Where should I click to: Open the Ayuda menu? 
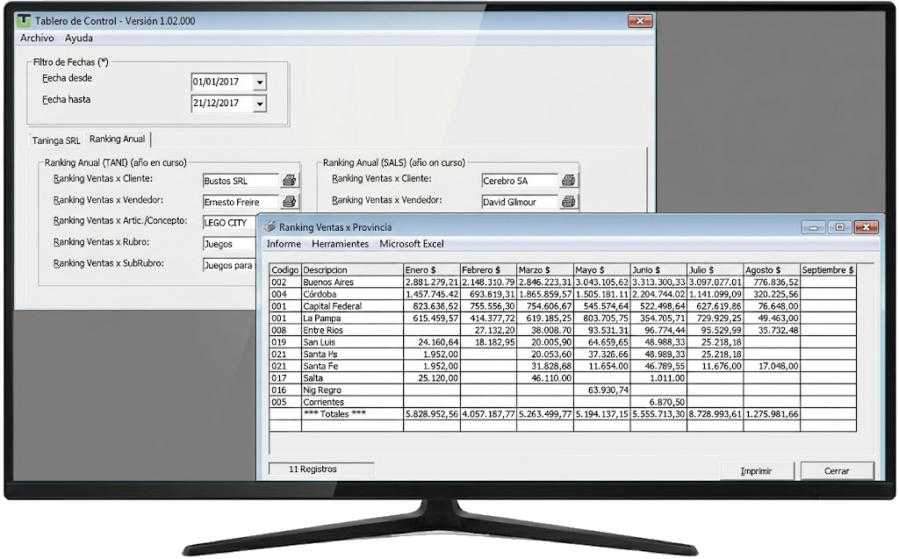[x=79, y=39]
